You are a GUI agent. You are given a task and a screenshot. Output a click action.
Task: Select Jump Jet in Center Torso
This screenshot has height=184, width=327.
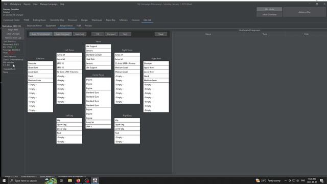click(98, 122)
